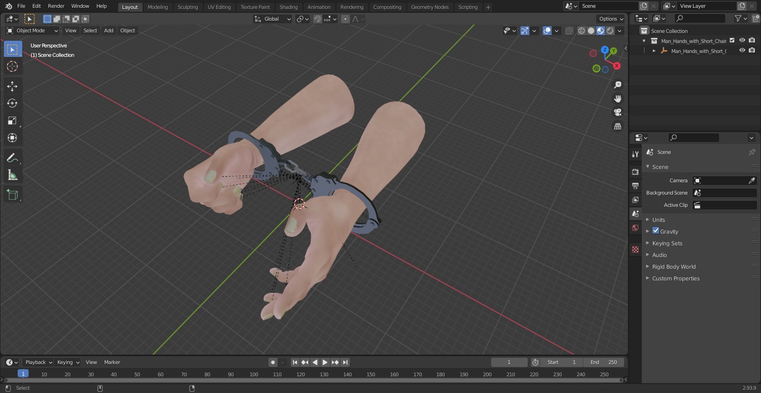Image resolution: width=761 pixels, height=393 pixels.
Task: Open the Output properties tab
Action: [x=635, y=186]
